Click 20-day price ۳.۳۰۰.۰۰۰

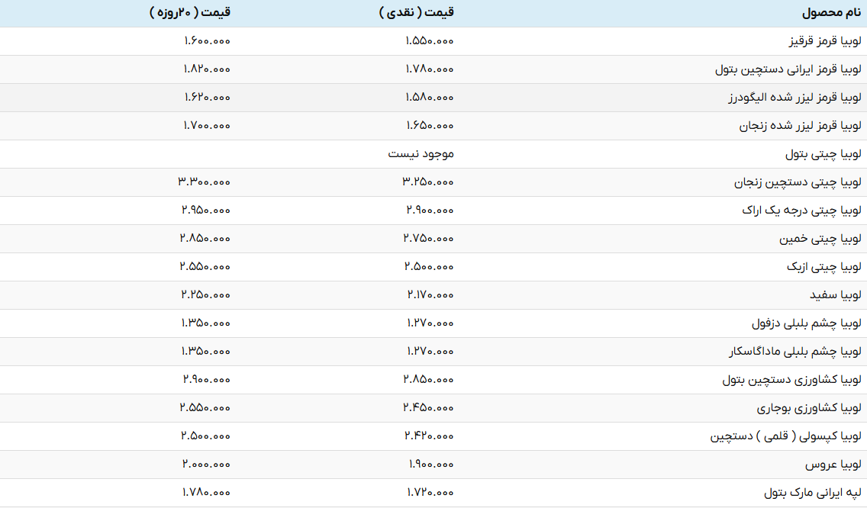[x=205, y=182]
